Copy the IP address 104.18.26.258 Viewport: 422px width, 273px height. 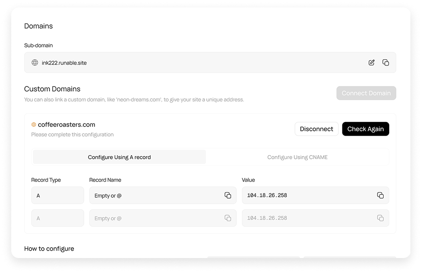(380, 195)
